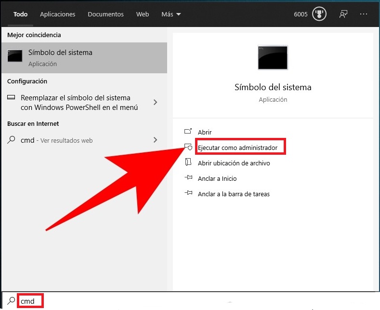The width and height of the screenshot is (380, 310).
Task: Click the search magnifier in the search box
Action: coord(11,301)
